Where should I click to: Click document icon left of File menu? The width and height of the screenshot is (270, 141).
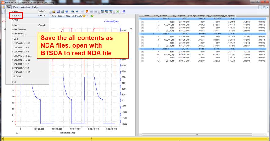4,7
